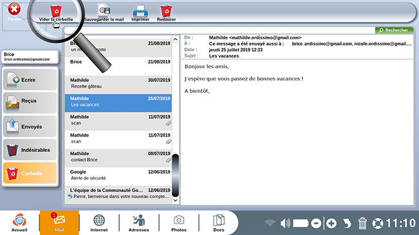Click the zoom minus button
This screenshot has height=235, width=419.
point(316,223)
